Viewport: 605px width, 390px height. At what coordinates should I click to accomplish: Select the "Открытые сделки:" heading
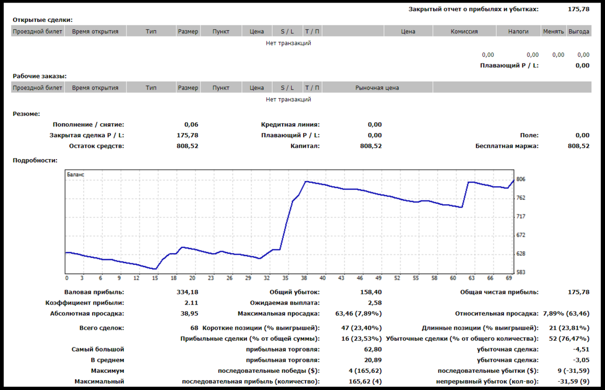coord(43,20)
